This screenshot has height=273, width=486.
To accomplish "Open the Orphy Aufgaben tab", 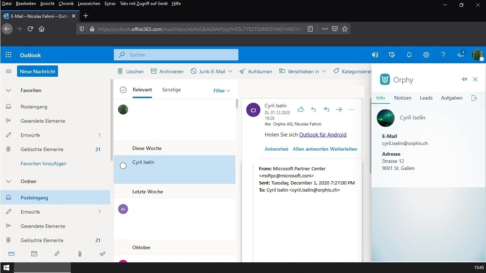I will point(452,98).
